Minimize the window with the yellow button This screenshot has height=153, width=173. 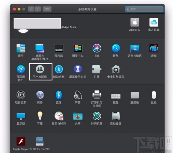point(19,9)
